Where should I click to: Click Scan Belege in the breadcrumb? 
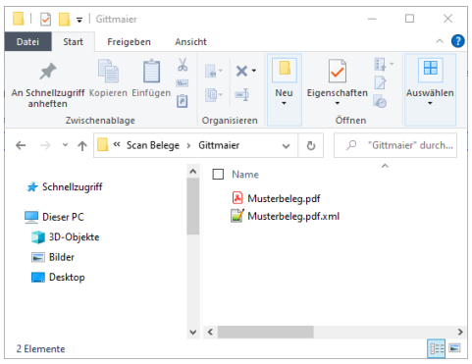[x=153, y=145]
